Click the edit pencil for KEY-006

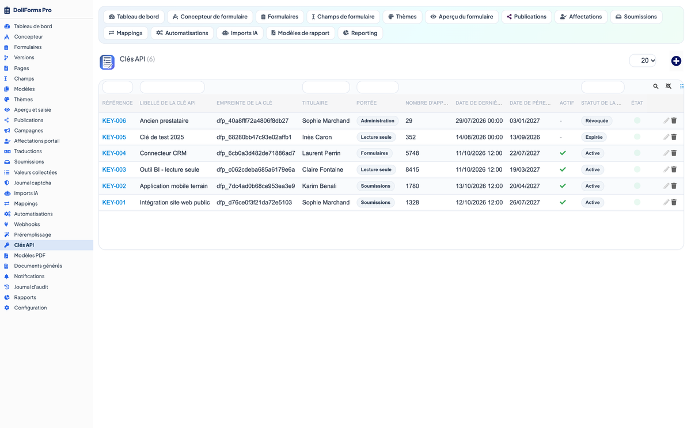(x=666, y=121)
